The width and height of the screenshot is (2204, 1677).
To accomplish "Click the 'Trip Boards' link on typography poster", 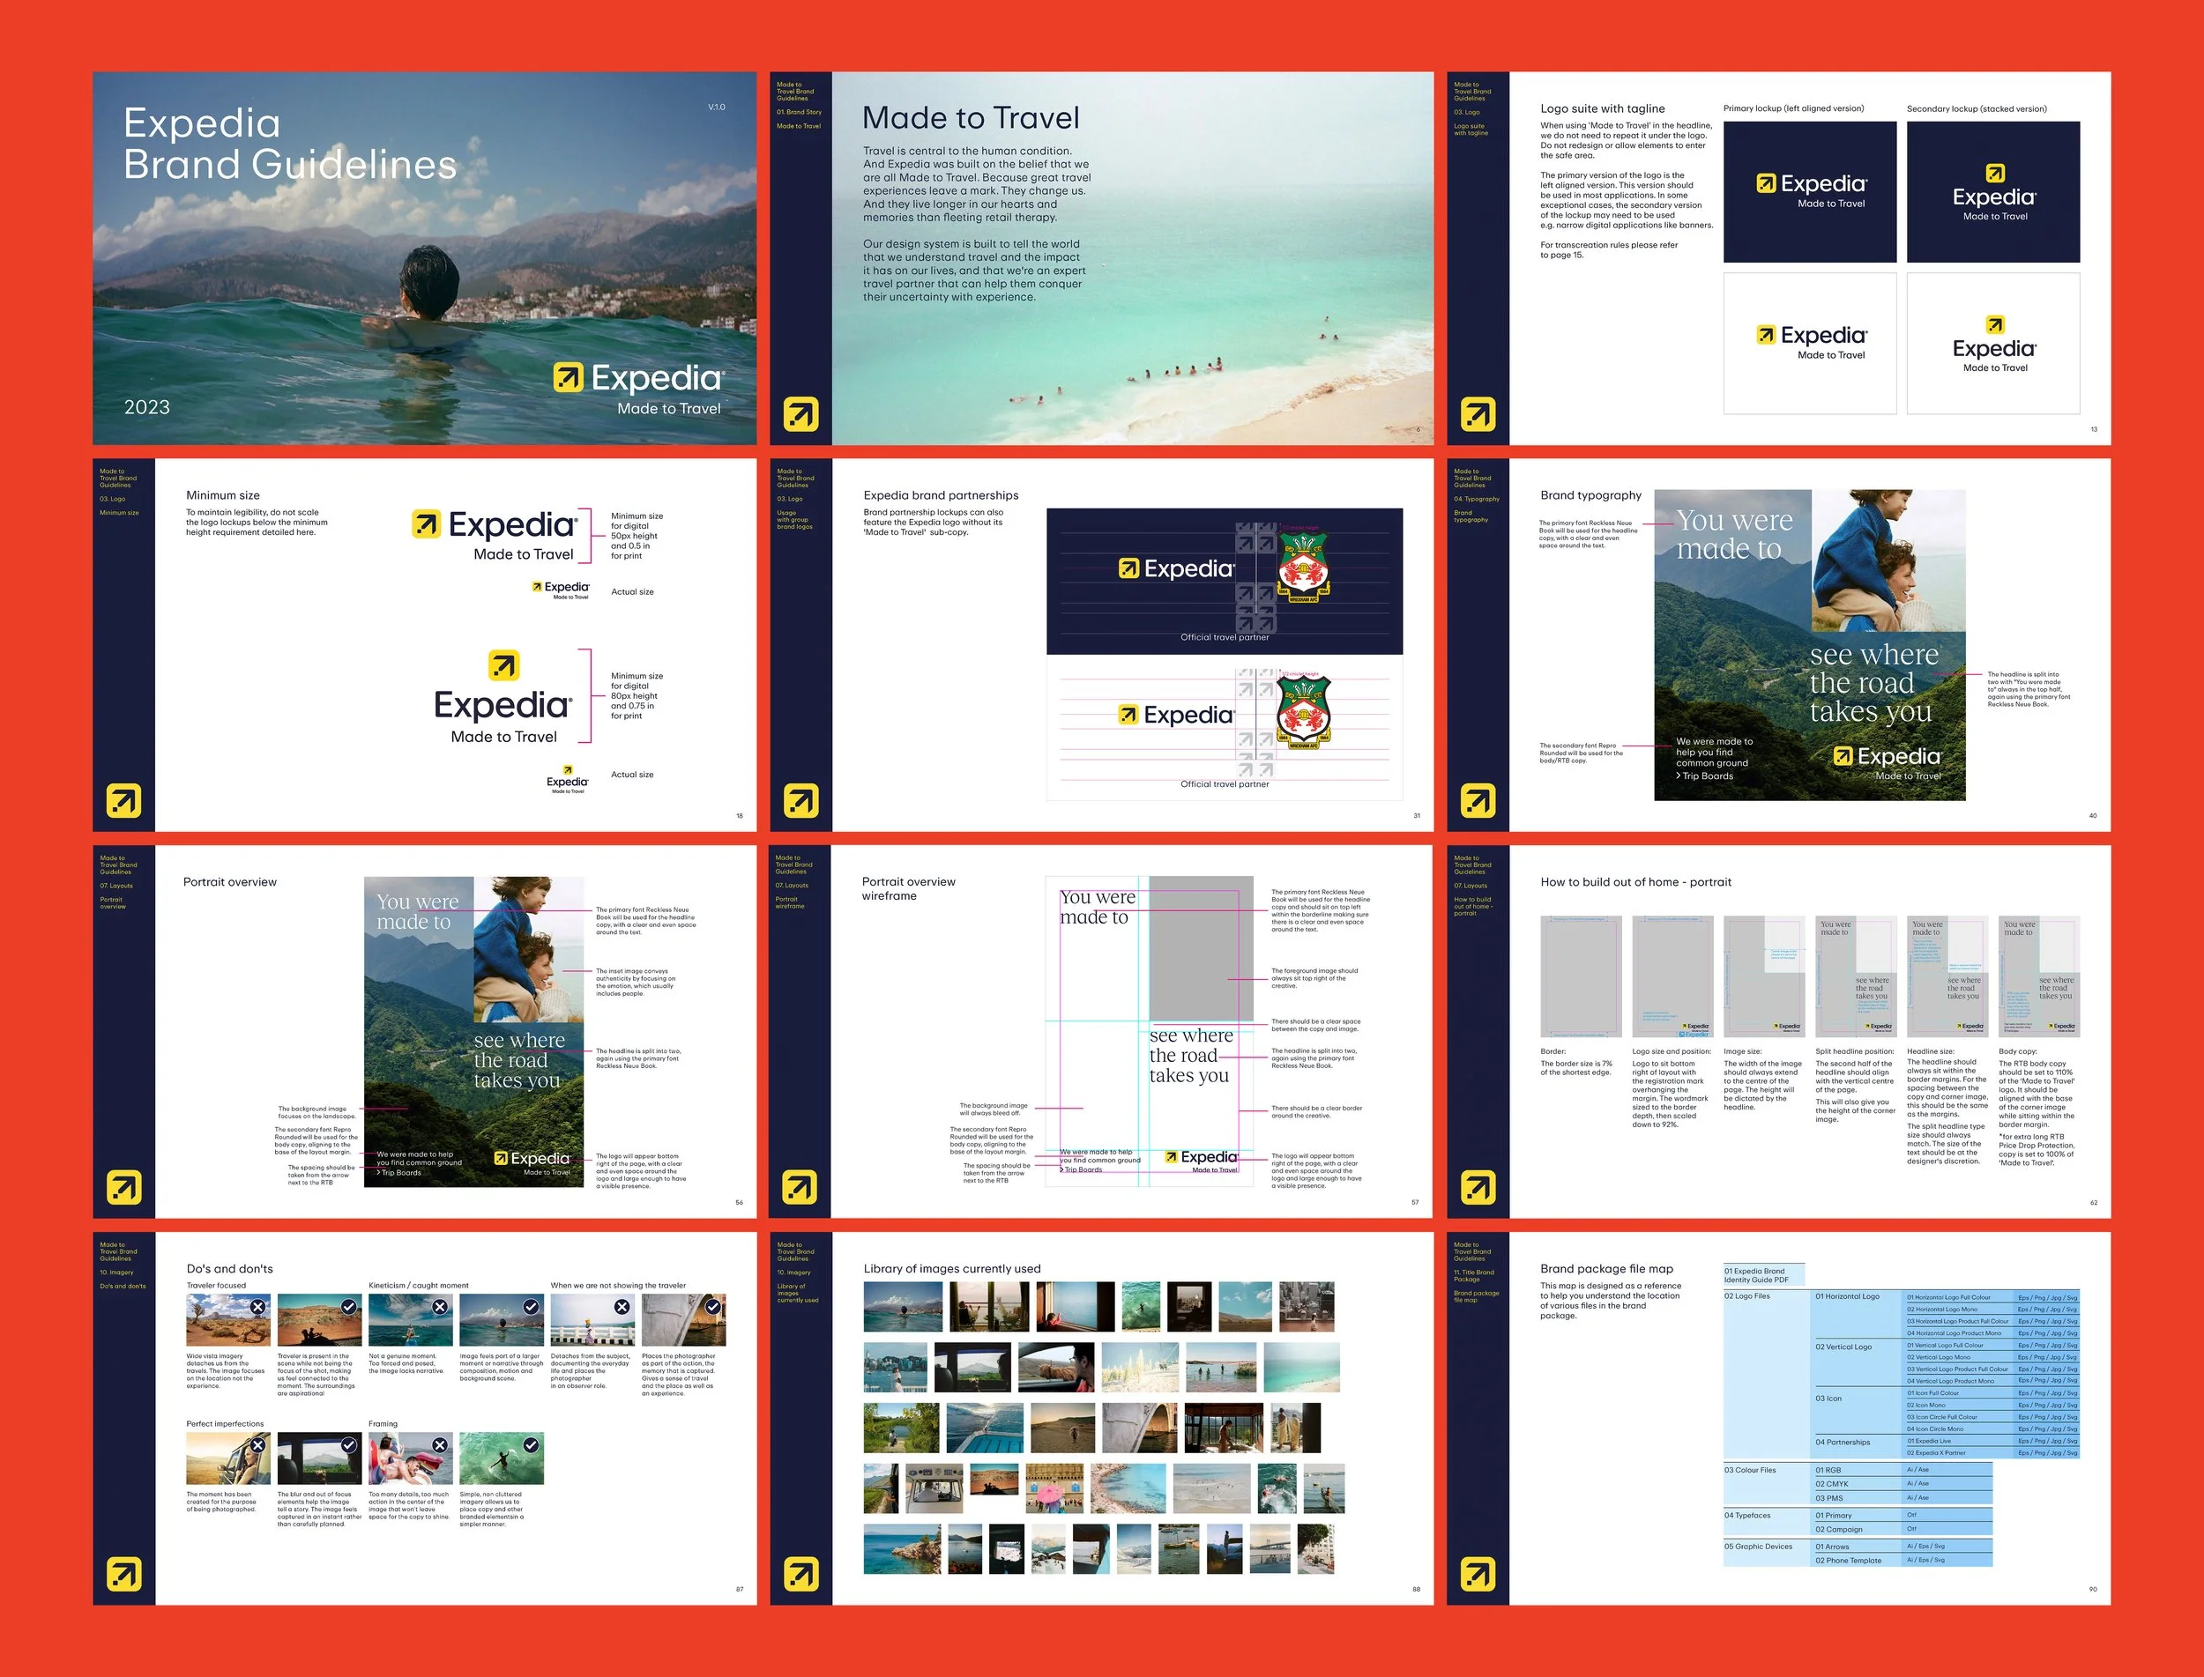I will 1707,775.
